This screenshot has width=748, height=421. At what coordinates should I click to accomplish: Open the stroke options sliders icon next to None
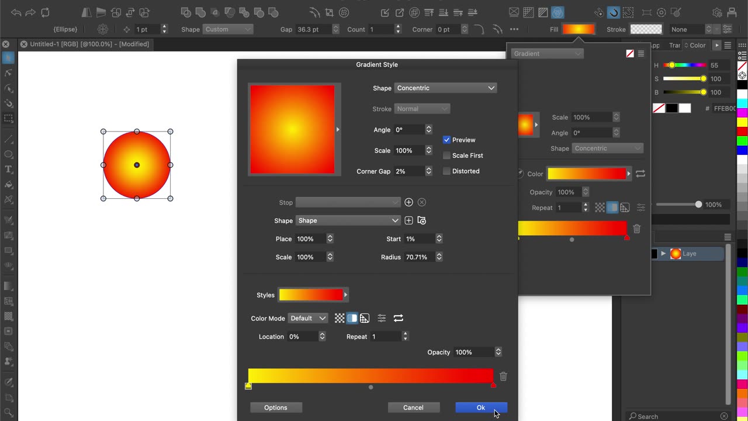[x=728, y=29]
